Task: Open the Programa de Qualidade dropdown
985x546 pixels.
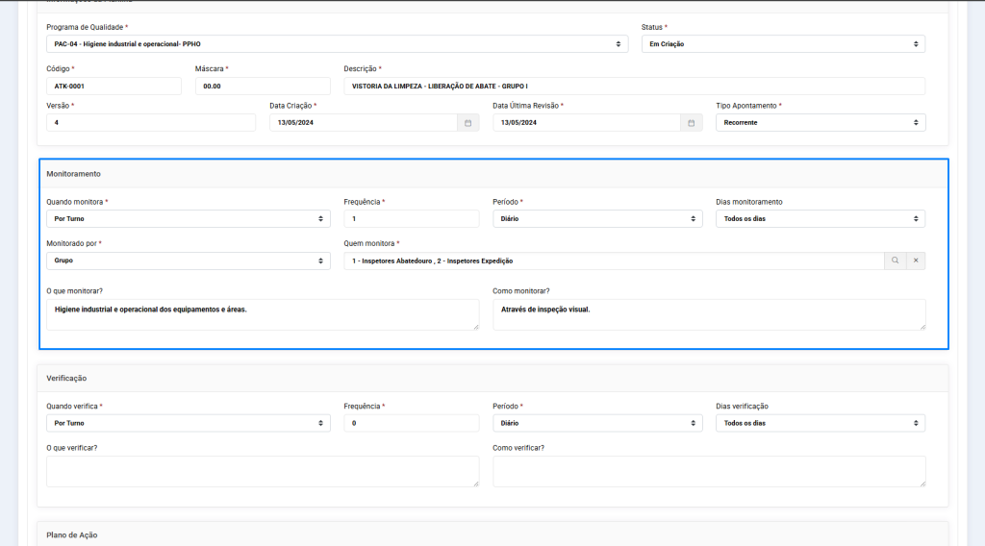Action: [x=337, y=44]
